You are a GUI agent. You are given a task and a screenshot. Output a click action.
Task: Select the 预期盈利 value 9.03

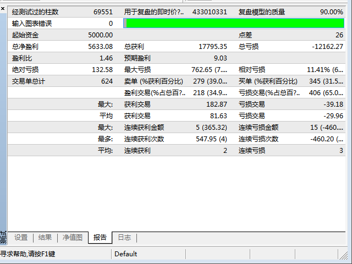(x=221, y=58)
